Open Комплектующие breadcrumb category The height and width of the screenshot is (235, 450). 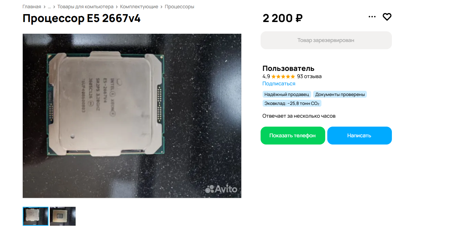[x=139, y=7]
